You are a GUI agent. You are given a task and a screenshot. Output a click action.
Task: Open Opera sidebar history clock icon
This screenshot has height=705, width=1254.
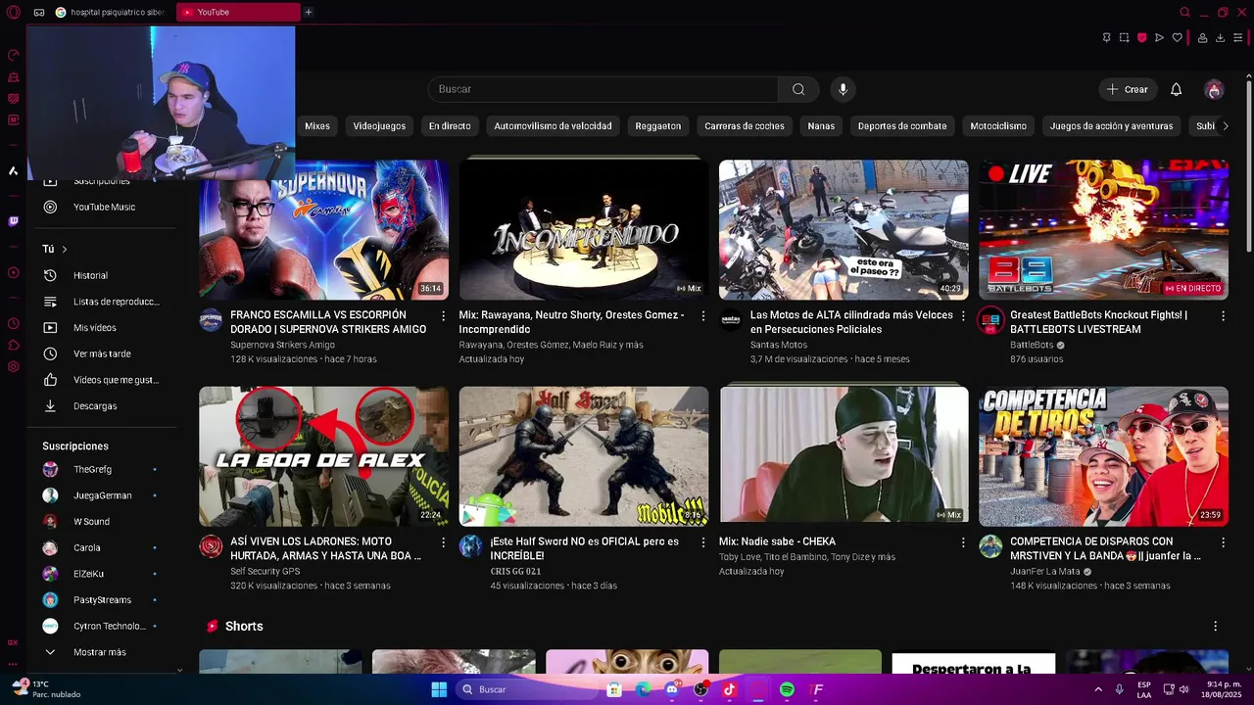13,323
